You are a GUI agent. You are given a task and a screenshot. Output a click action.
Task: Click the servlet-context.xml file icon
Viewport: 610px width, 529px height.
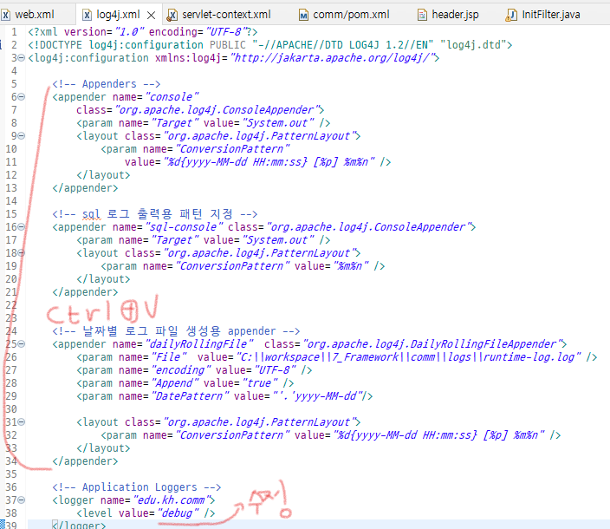(x=172, y=16)
